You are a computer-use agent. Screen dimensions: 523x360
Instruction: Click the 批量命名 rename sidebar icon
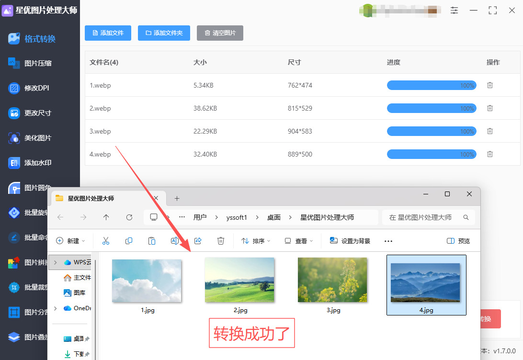pyautogui.click(x=14, y=237)
